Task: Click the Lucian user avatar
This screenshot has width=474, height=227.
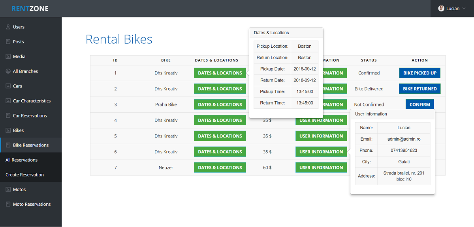Action: [x=441, y=8]
